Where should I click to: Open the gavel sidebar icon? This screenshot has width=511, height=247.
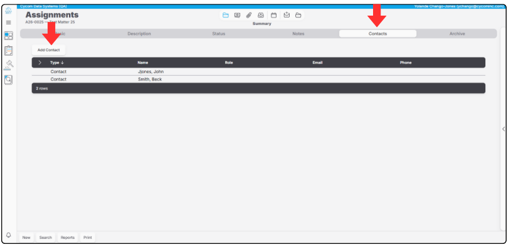pos(9,65)
